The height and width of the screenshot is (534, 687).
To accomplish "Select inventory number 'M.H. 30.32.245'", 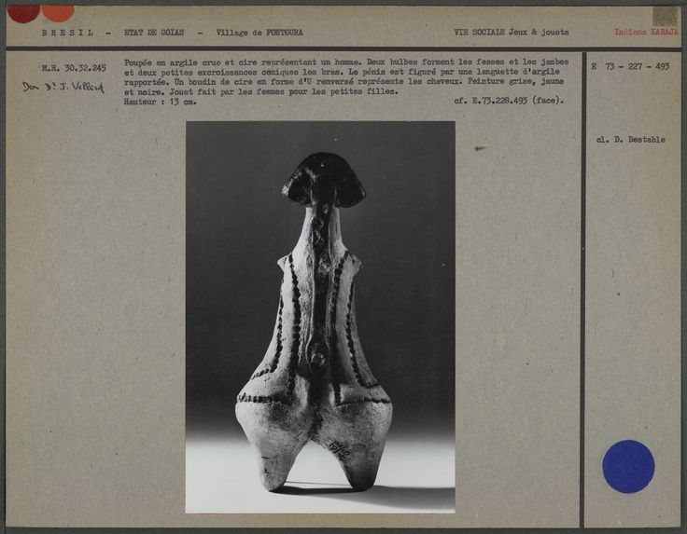I will tap(73, 68).
